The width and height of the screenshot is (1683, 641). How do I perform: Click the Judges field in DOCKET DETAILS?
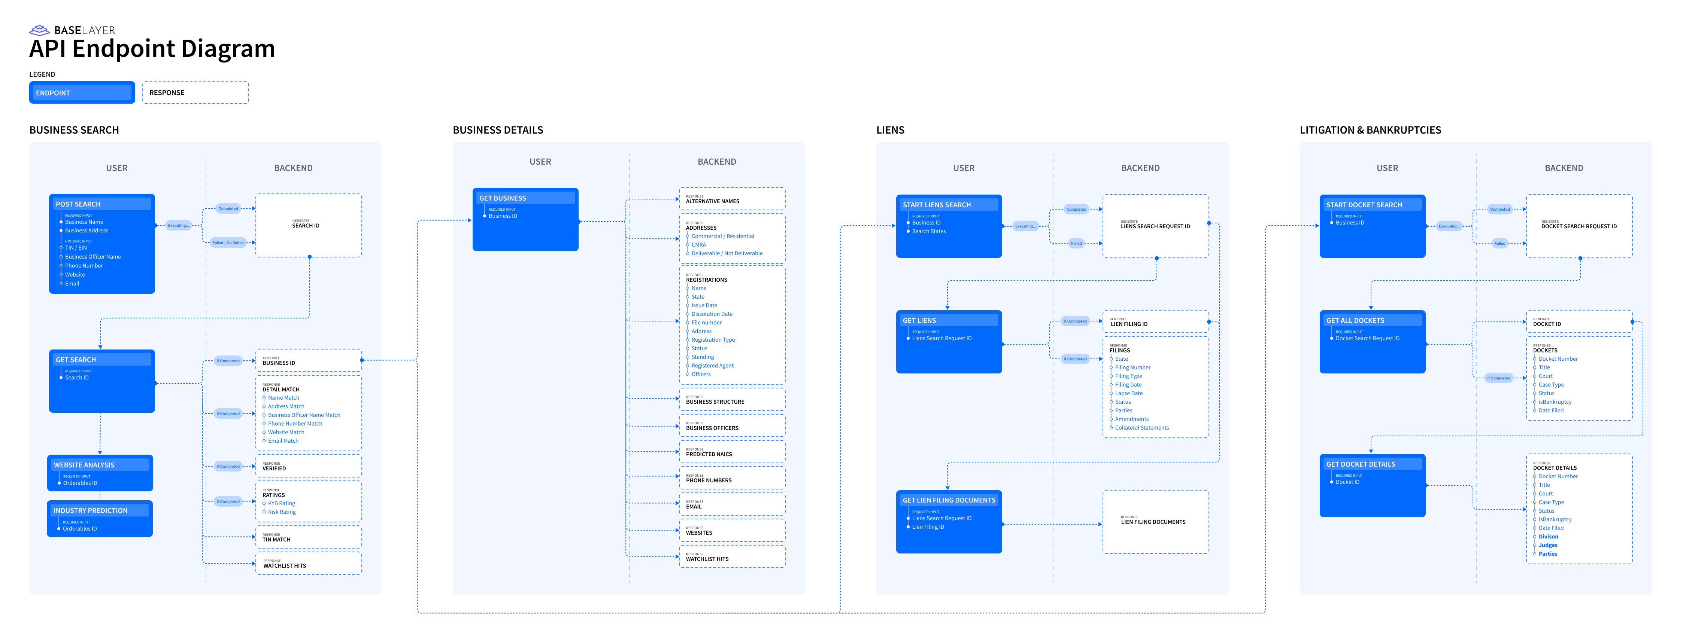pos(1548,544)
